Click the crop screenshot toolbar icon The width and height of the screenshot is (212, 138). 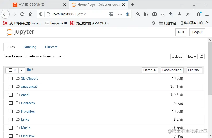point(171,14)
